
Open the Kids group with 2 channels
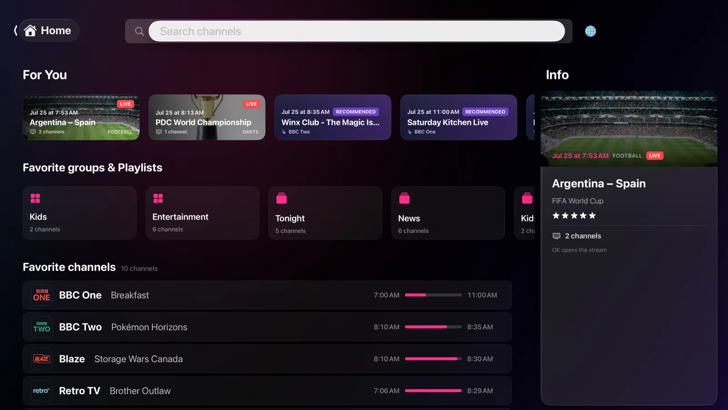coord(80,213)
